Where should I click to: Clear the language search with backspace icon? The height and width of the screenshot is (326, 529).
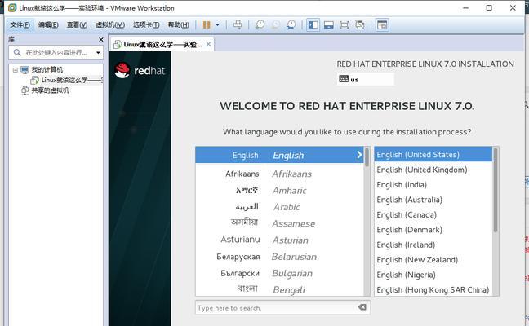click(362, 307)
